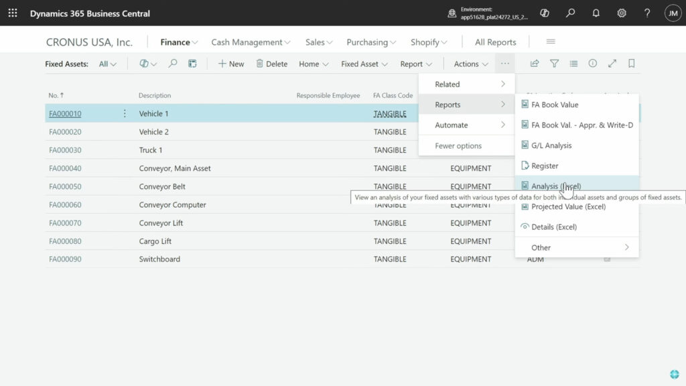686x386 pixels.
Task: Click the Share icon
Action: point(535,64)
